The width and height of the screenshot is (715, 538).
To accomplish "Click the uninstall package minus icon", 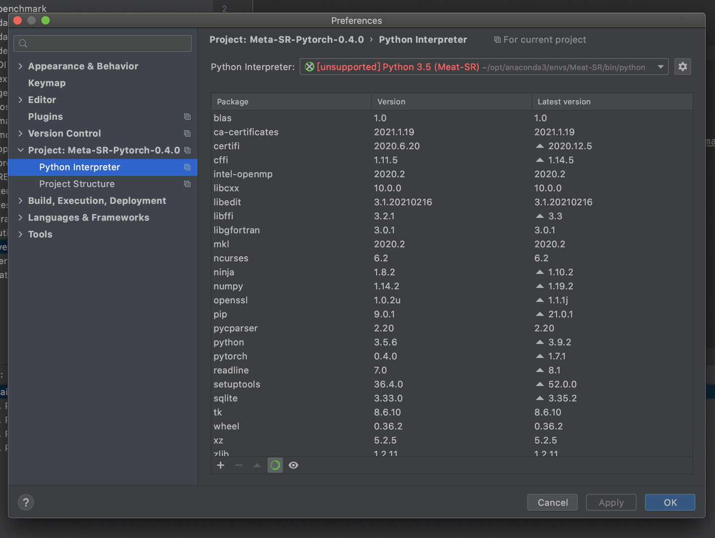I will pyautogui.click(x=239, y=465).
